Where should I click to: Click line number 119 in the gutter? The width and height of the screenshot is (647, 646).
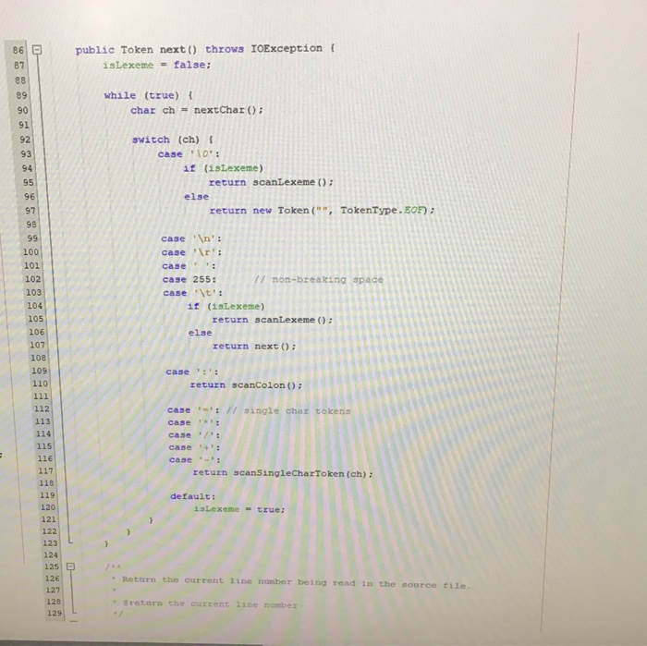click(47, 494)
